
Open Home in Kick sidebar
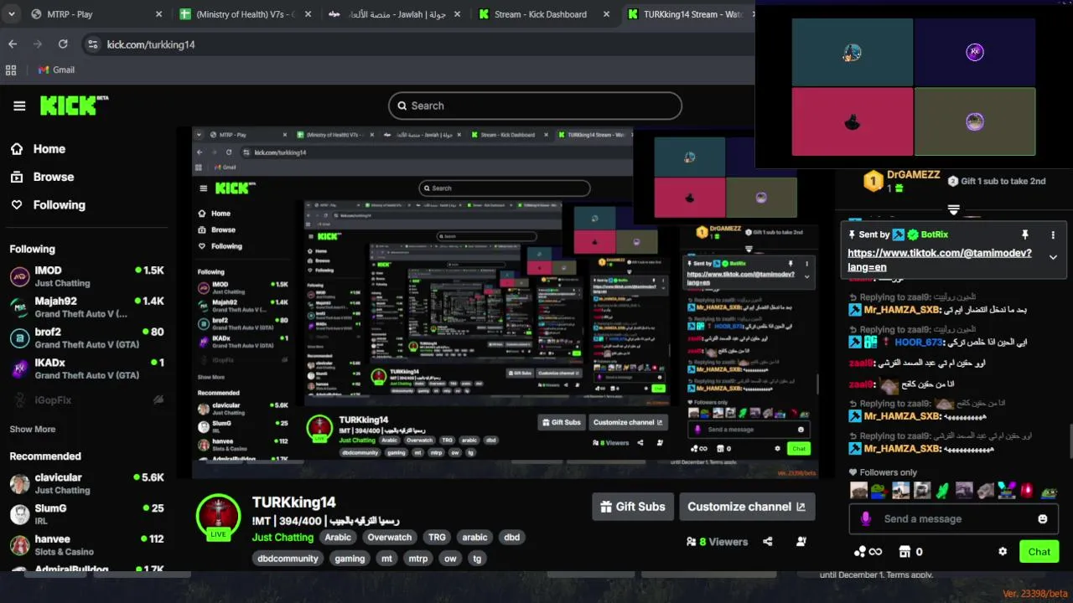click(38, 149)
